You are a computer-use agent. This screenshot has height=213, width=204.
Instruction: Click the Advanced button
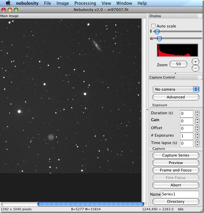176,97
